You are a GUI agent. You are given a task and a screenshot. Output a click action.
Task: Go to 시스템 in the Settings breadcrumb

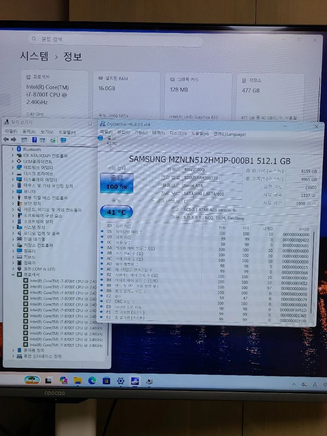coord(34,56)
